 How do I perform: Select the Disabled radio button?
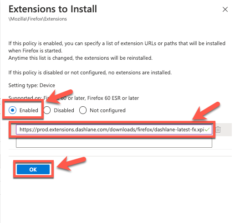[x=47, y=110]
